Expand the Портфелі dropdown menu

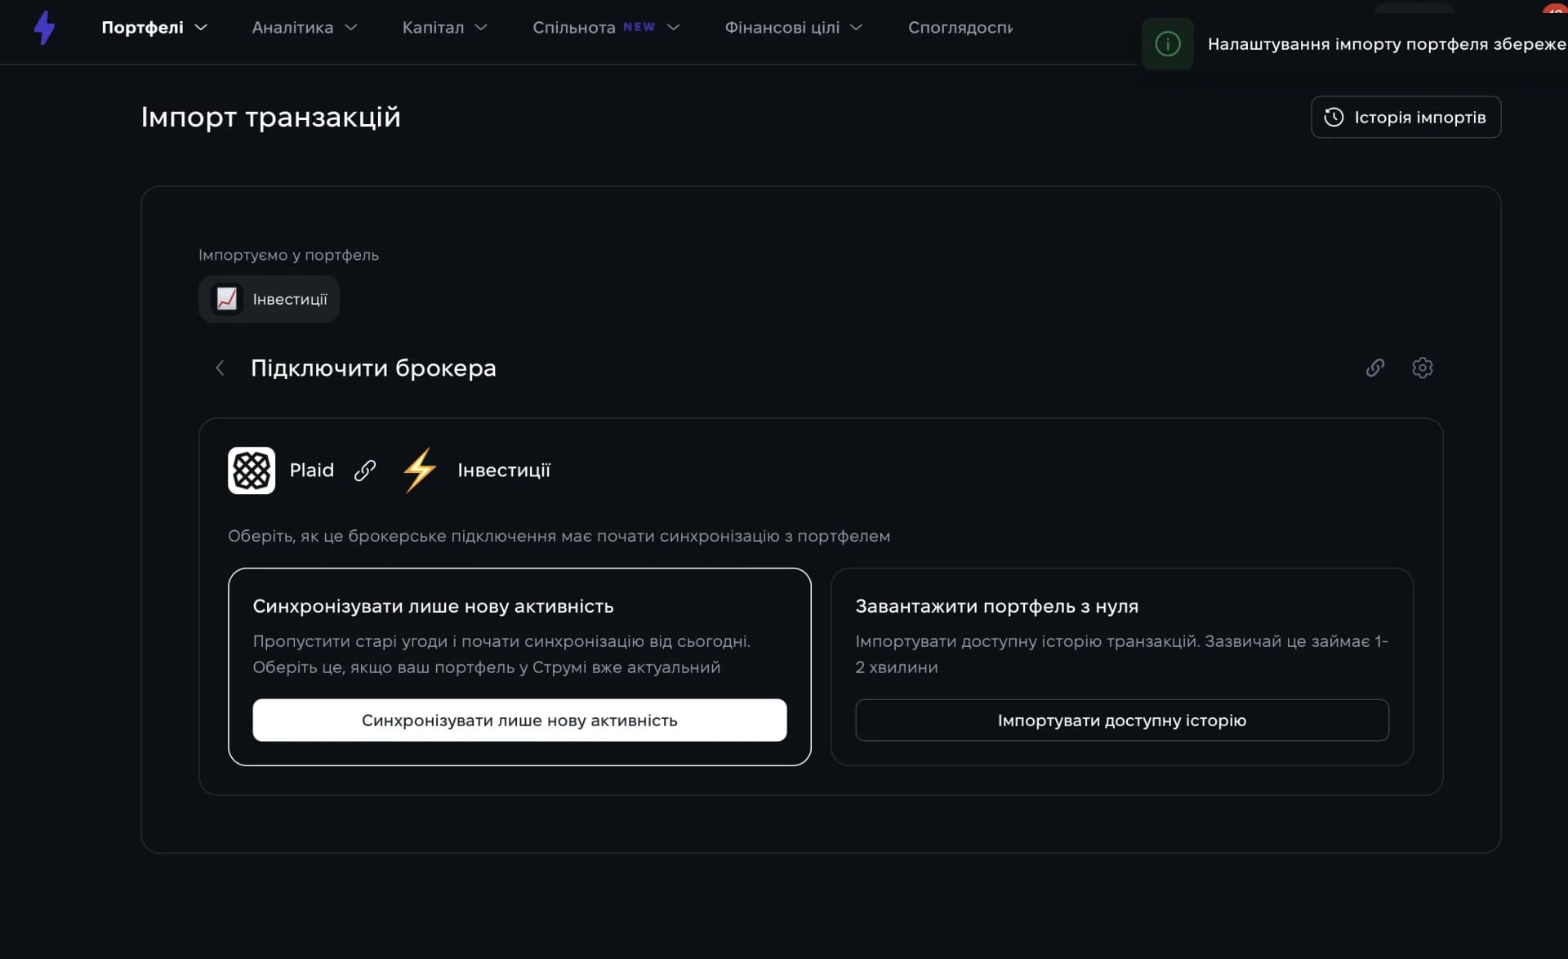pyautogui.click(x=154, y=28)
